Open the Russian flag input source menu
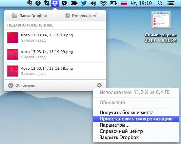 tap(124, 3)
